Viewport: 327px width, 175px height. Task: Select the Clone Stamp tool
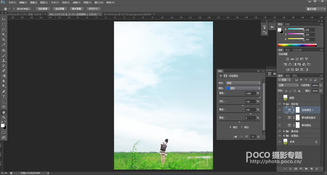pyautogui.click(x=4, y=60)
